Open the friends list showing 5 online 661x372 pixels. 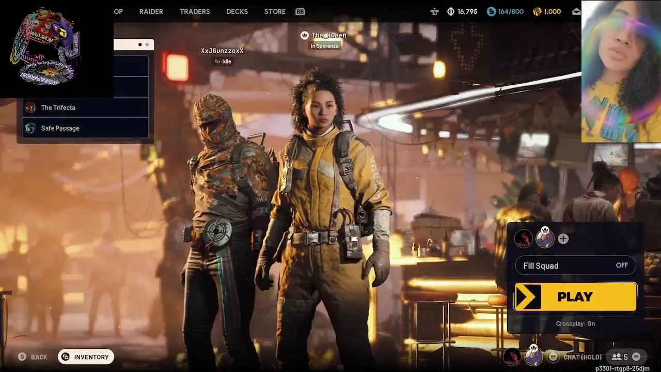pyautogui.click(x=620, y=357)
